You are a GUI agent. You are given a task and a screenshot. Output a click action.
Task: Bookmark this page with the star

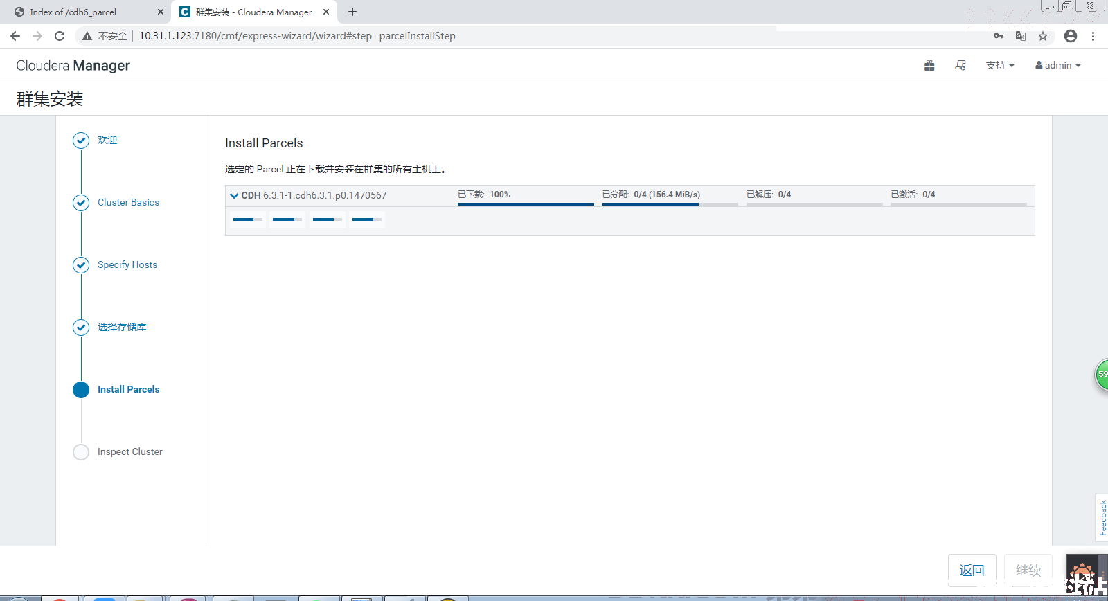click(1043, 36)
